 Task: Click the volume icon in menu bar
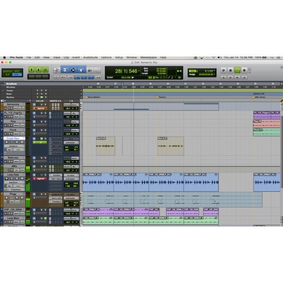(219, 57)
